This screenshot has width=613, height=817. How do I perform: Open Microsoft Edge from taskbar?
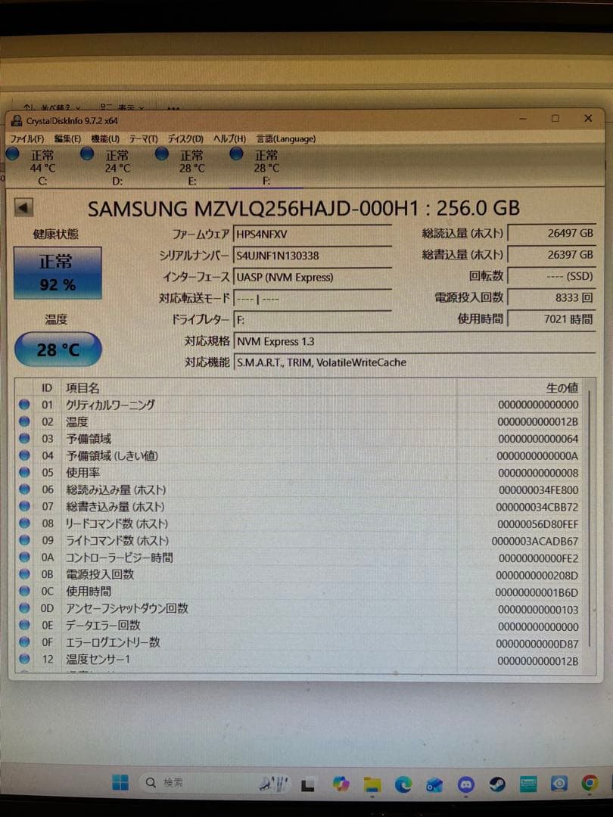pos(403,784)
